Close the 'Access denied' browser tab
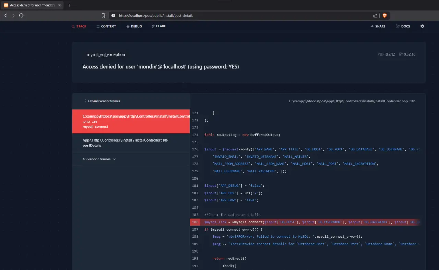Screen dimensions: 439x270 pos(59,5)
